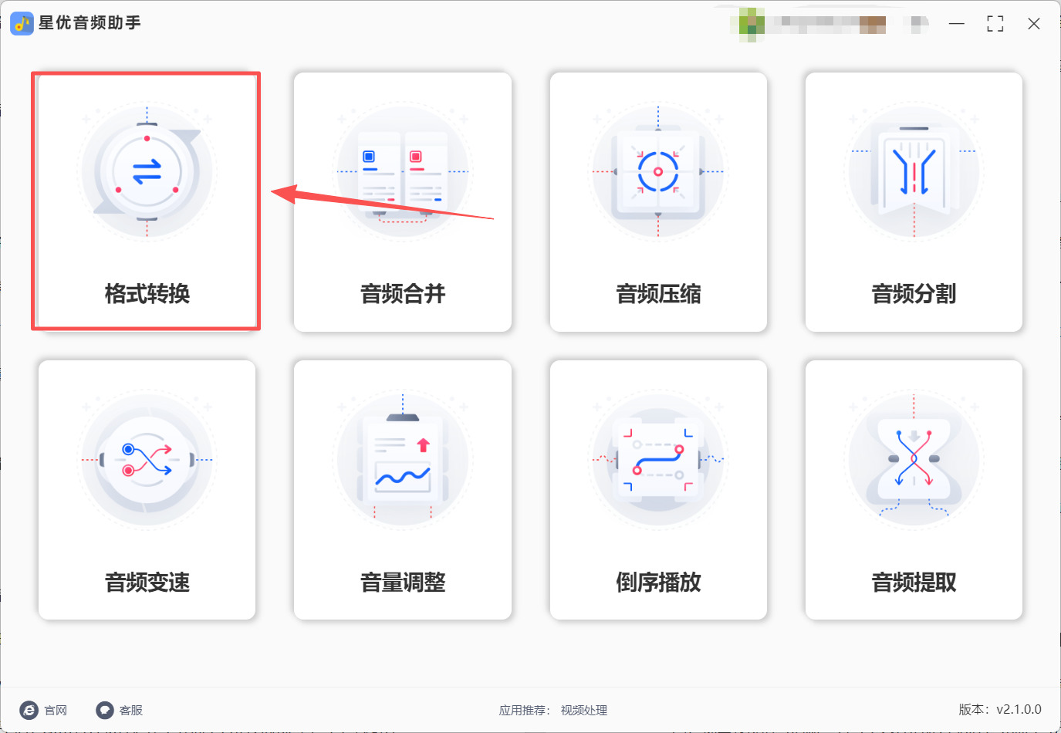Toggle fullscreen window mode
Screen dimensions: 1061x733
[995, 24]
